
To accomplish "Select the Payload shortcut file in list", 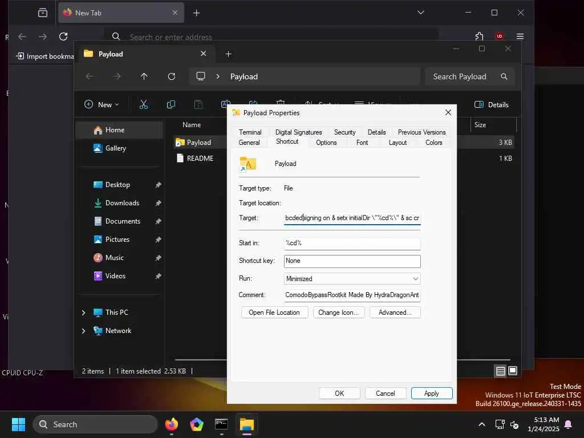I will pyautogui.click(x=198, y=142).
